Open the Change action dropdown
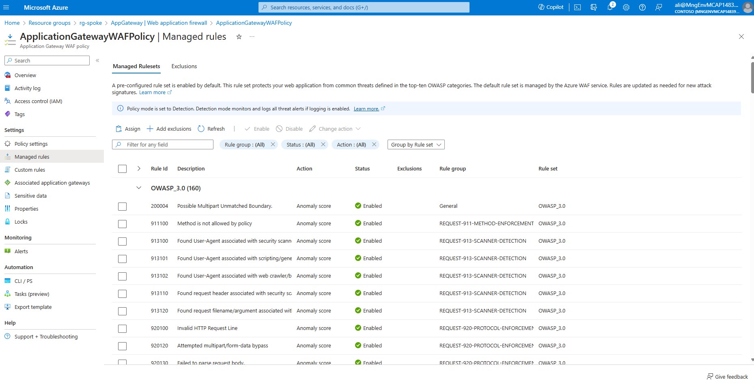754x388 pixels. tap(335, 129)
